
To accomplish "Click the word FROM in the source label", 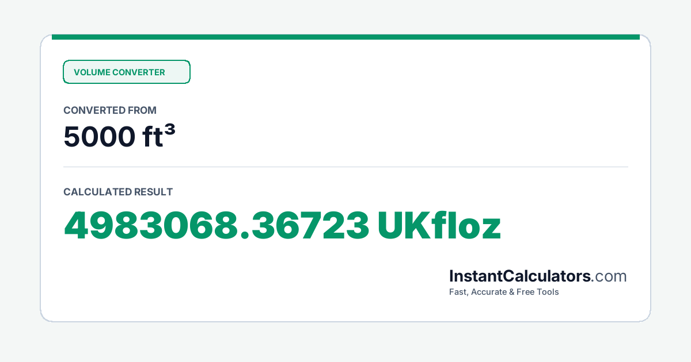I will point(142,110).
